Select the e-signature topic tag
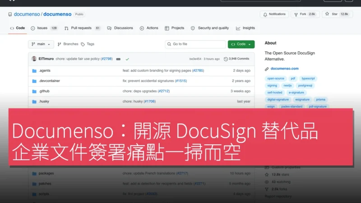 pyautogui.click(x=296, y=92)
